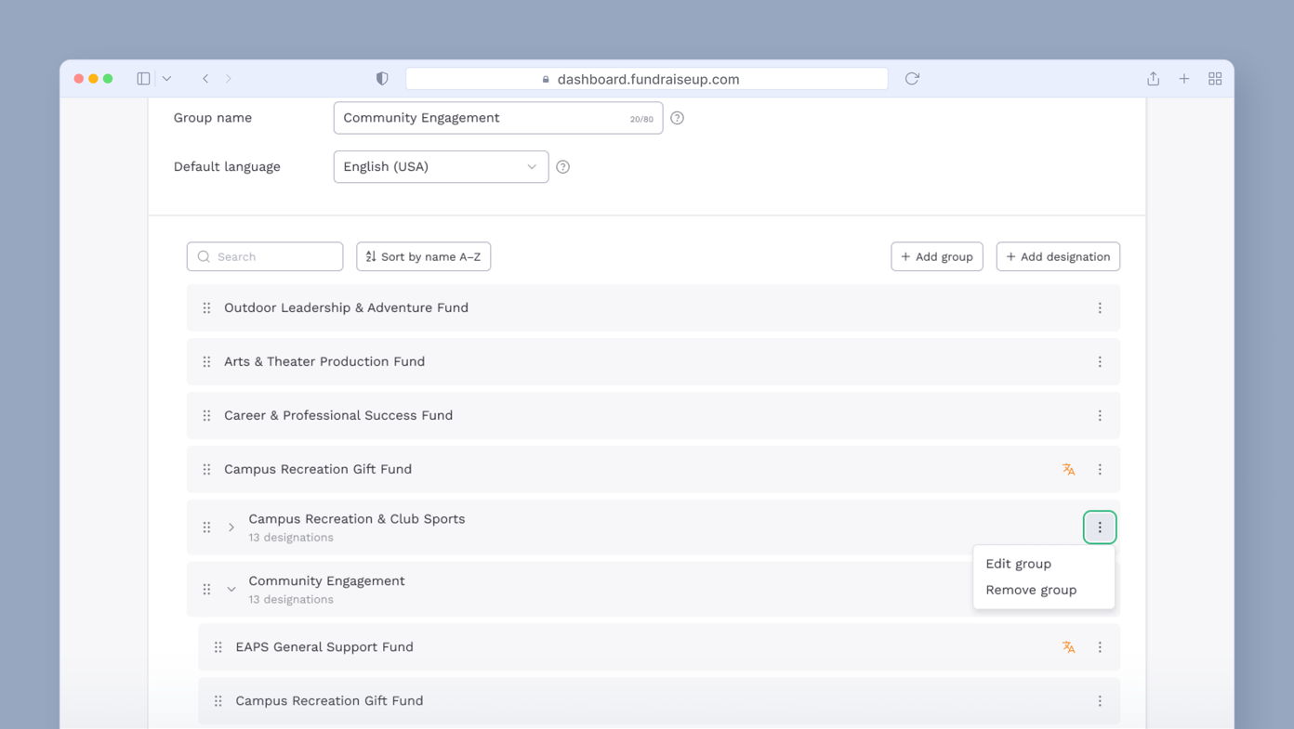The image size is (1294, 729).
Task: Open the kebab menu on Arts & Theater Production Fund
Action: tap(1100, 361)
